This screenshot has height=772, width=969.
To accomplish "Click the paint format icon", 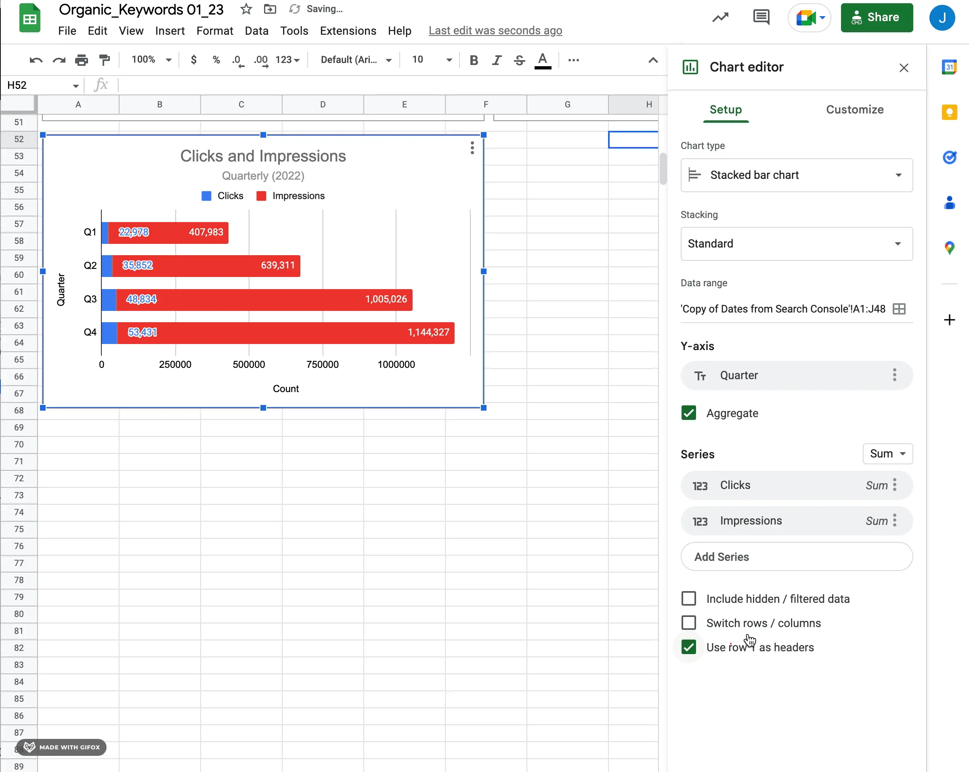I will coord(105,60).
